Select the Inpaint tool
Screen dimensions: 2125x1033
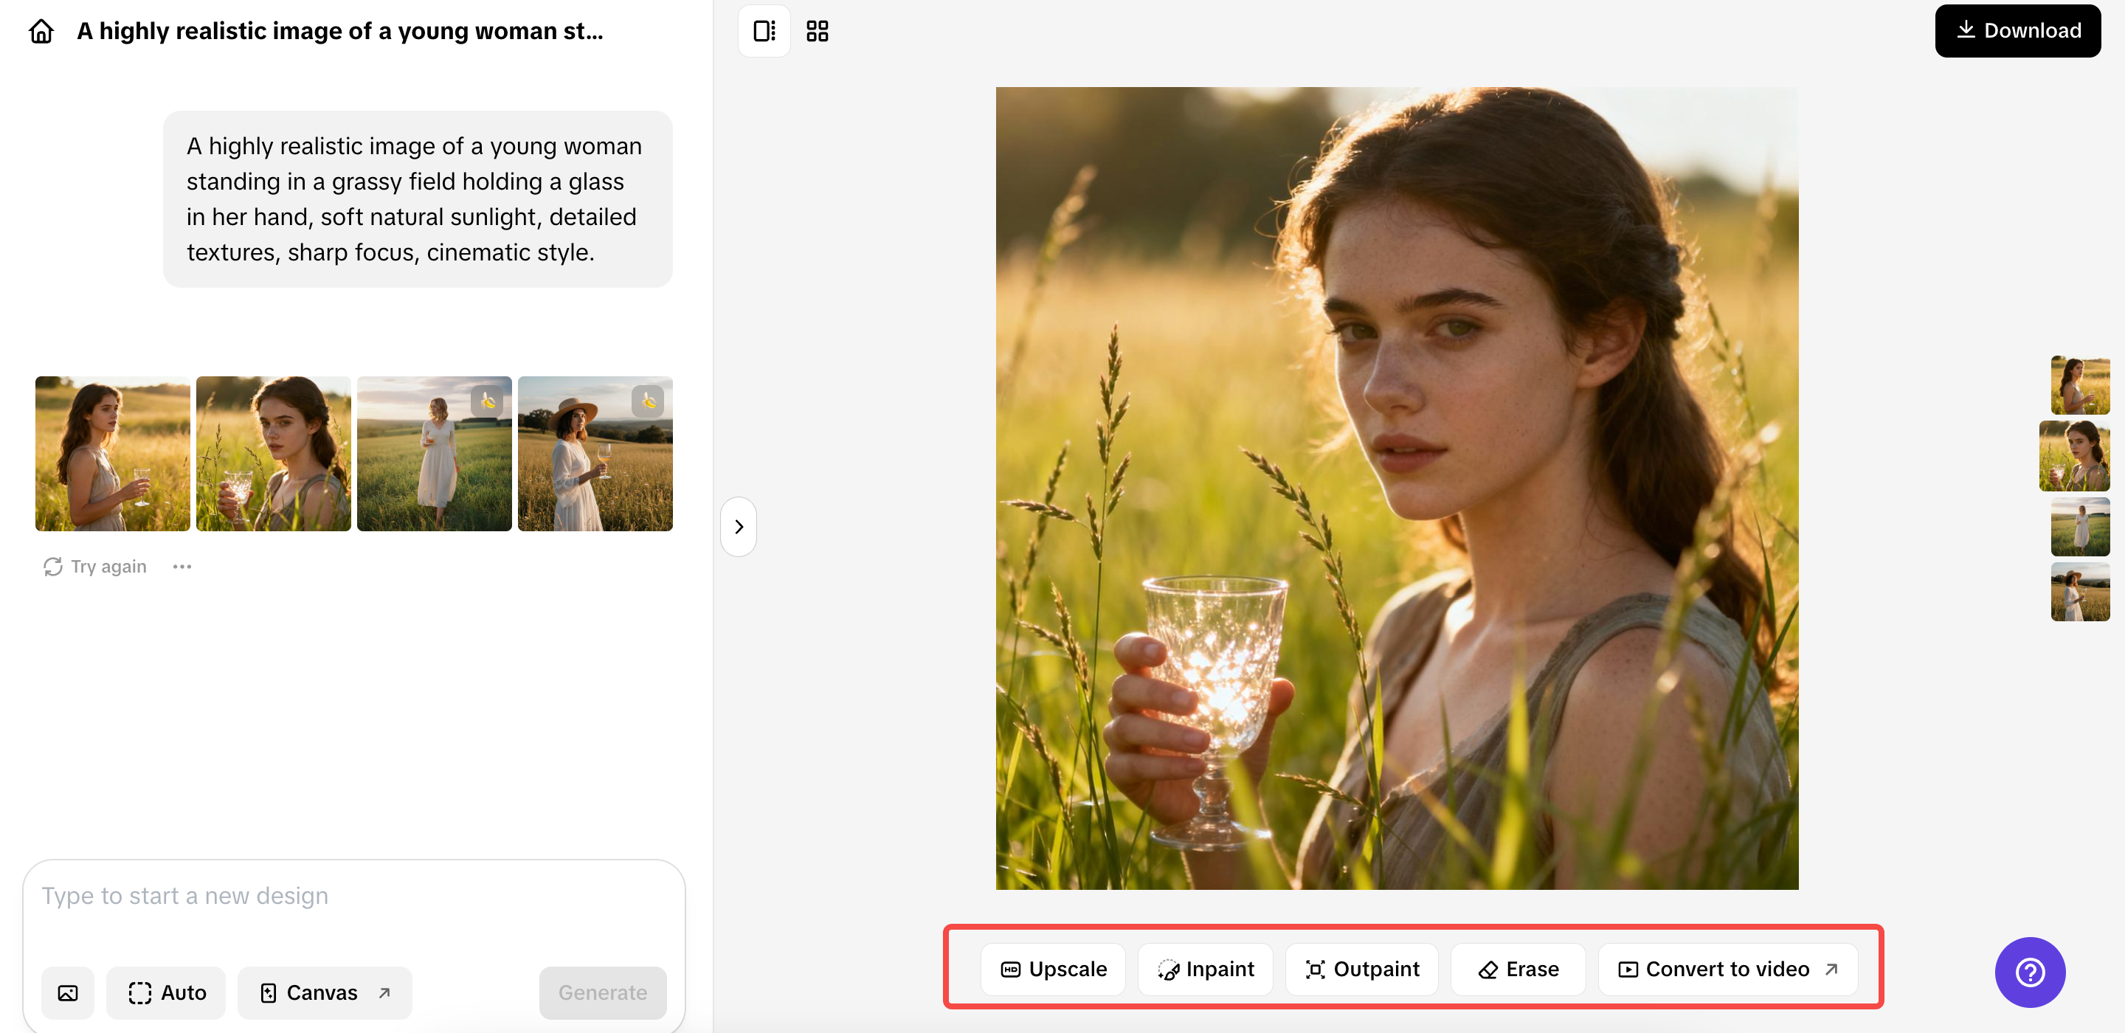(1205, 969)
